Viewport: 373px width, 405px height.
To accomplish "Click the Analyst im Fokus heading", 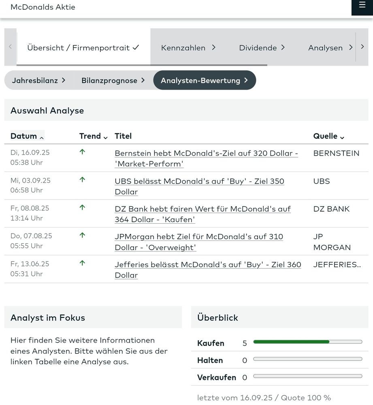I will [48, 318].
